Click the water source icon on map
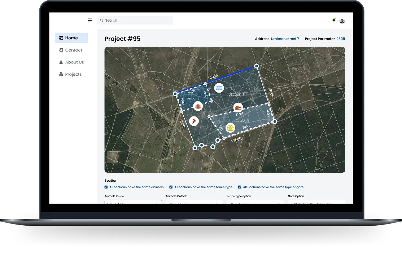This screenshot has height=253, width=402. point(219,88)
